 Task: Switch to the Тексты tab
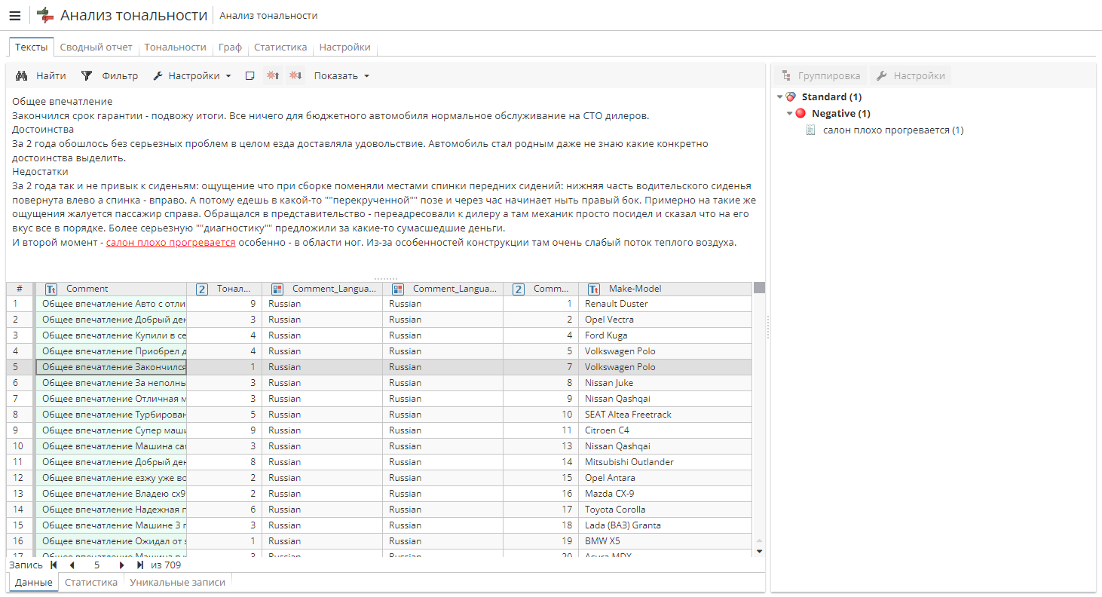[32, 47]
